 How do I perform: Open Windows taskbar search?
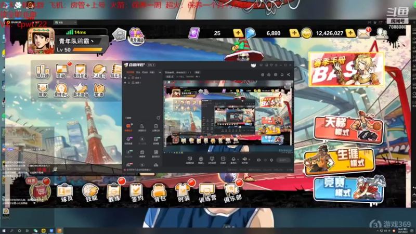point(11,231)
